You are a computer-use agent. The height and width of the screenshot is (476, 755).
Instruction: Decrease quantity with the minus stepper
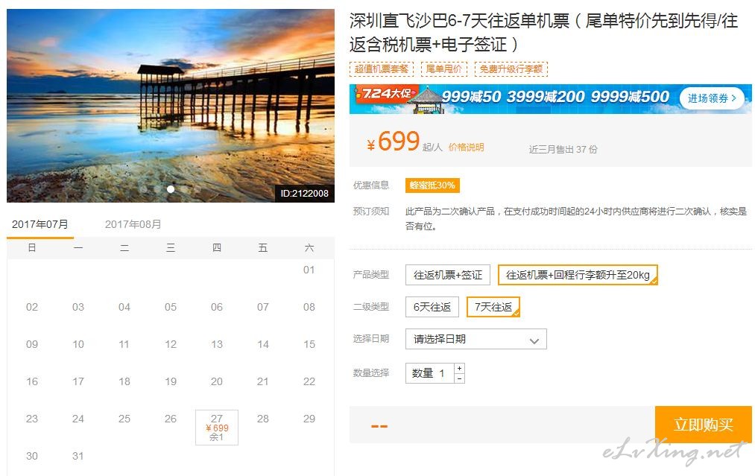[x=459, y=378]
